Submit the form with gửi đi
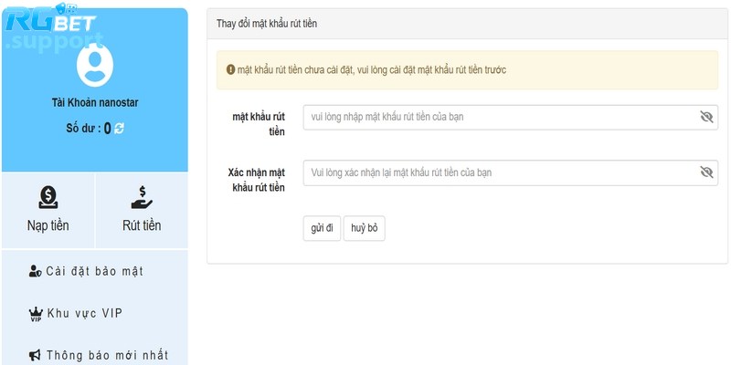Viewport: 731px width, 365px height. (x=323, y=228)
